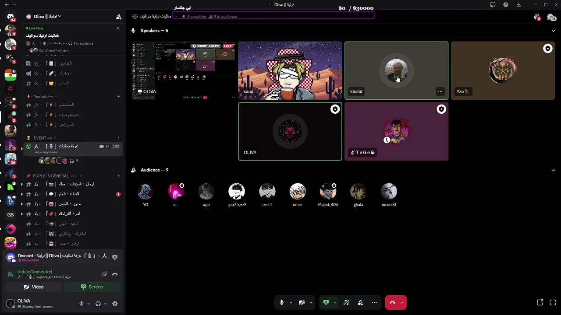Toggle microphone in bottom call bar

coord(282,302)
